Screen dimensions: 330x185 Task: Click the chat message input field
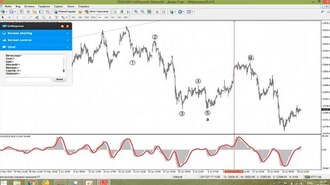coord(28,80)
